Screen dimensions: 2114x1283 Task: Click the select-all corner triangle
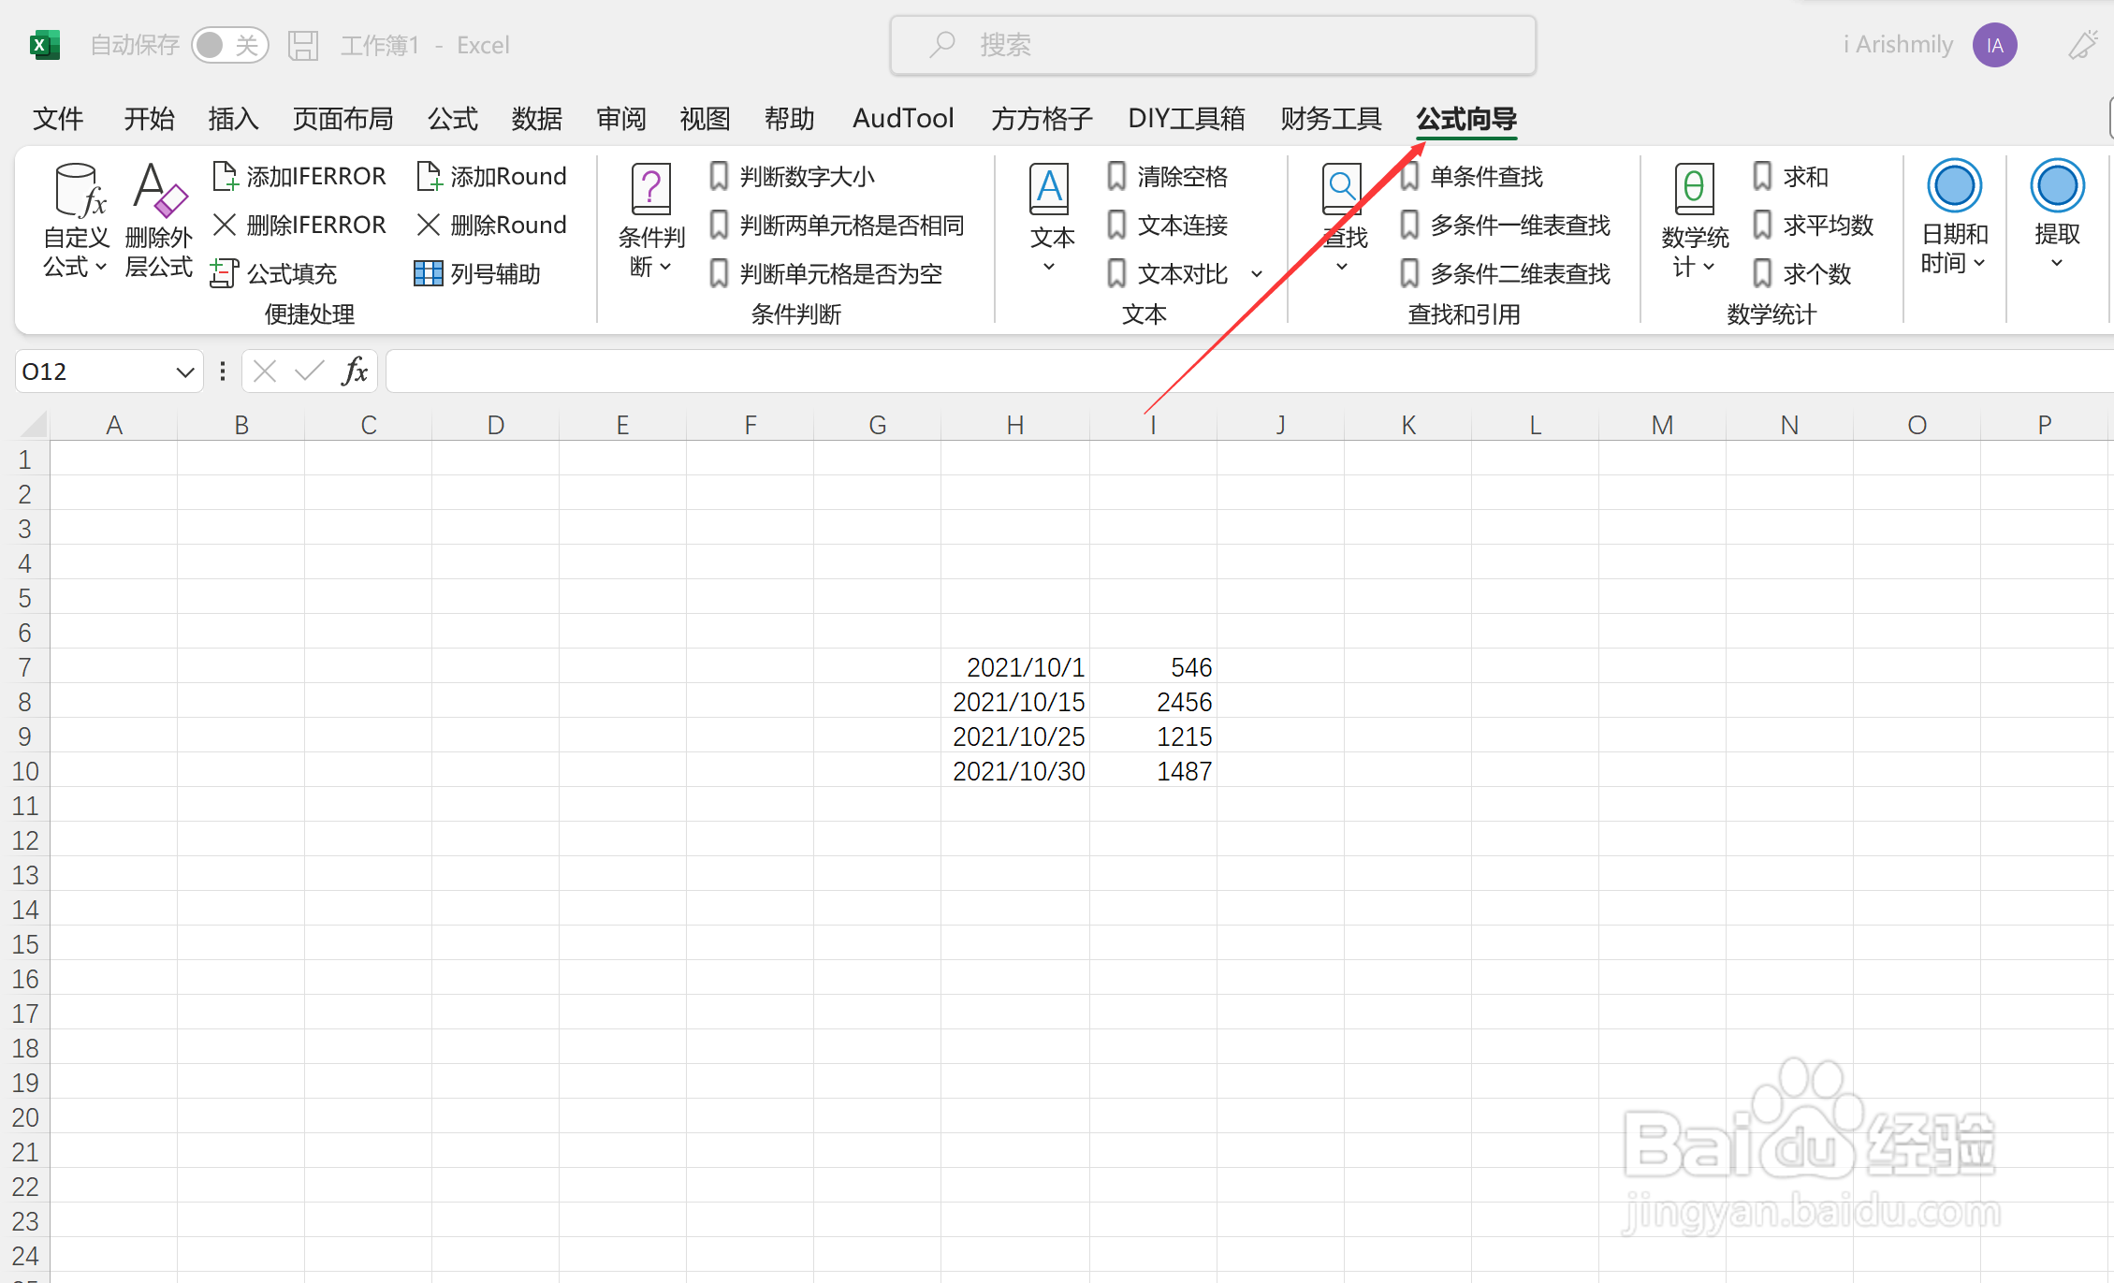pos(34,425)
